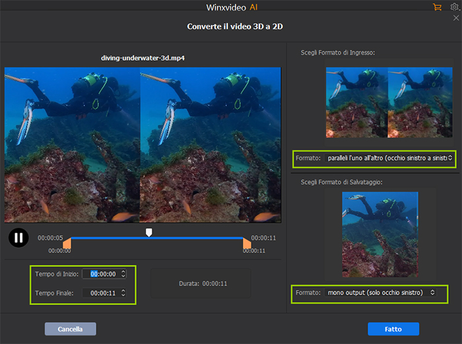
Task: Click the Tempo Finale stepper arrows
Action: pos(123,293)
